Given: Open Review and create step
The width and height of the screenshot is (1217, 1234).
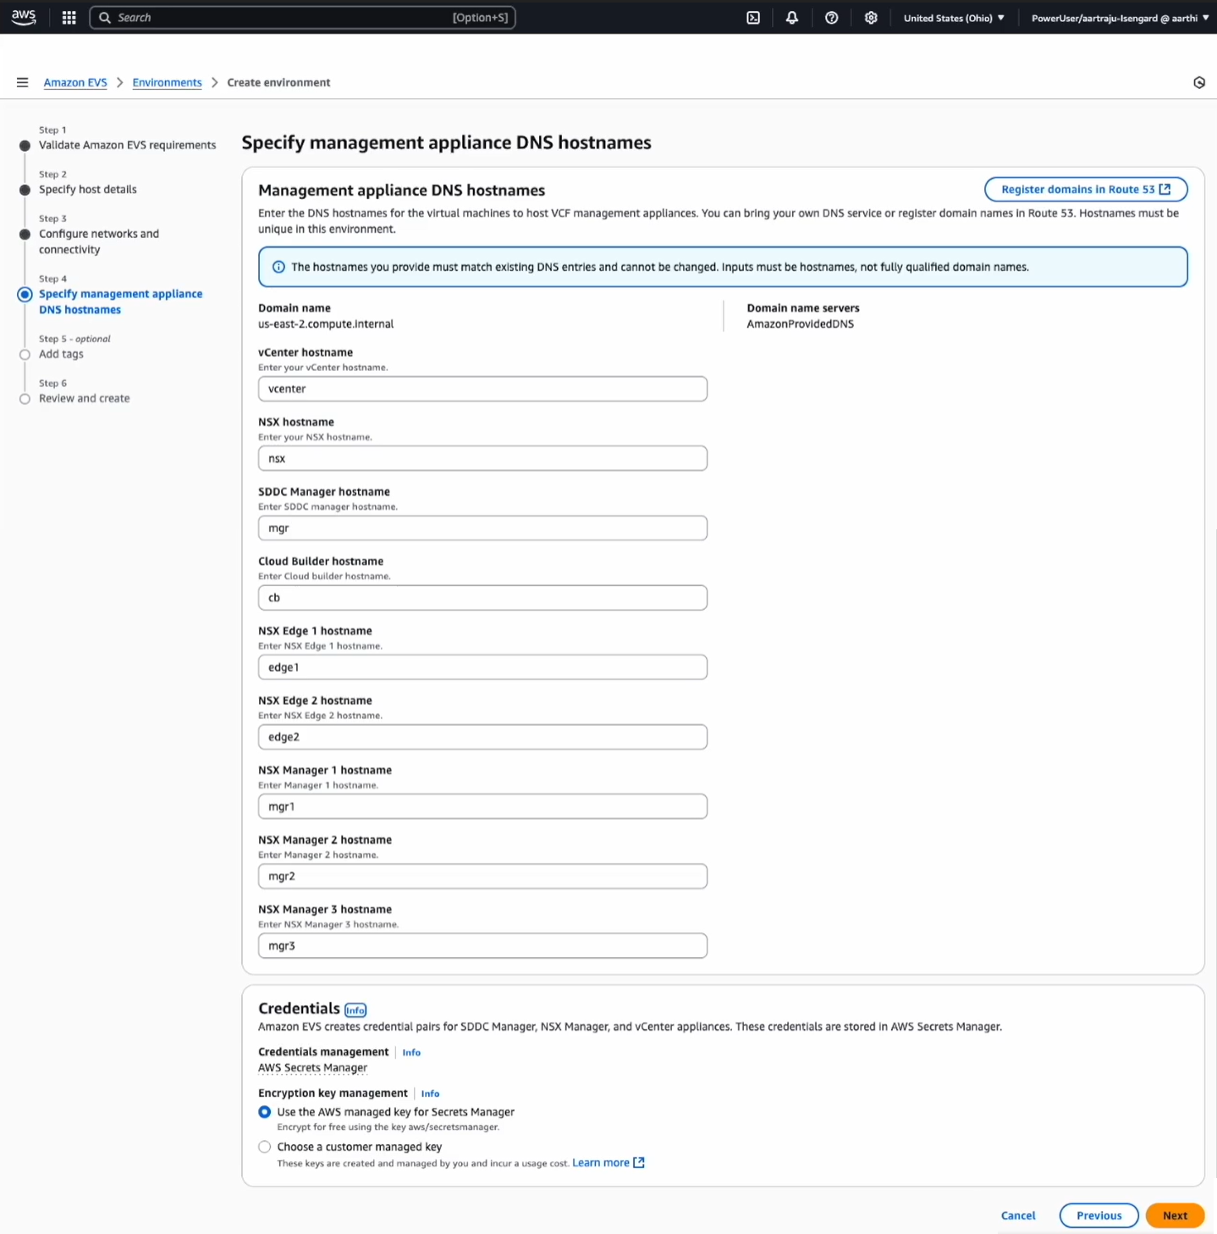Looking at the screenshot, I should click(84, 398).
